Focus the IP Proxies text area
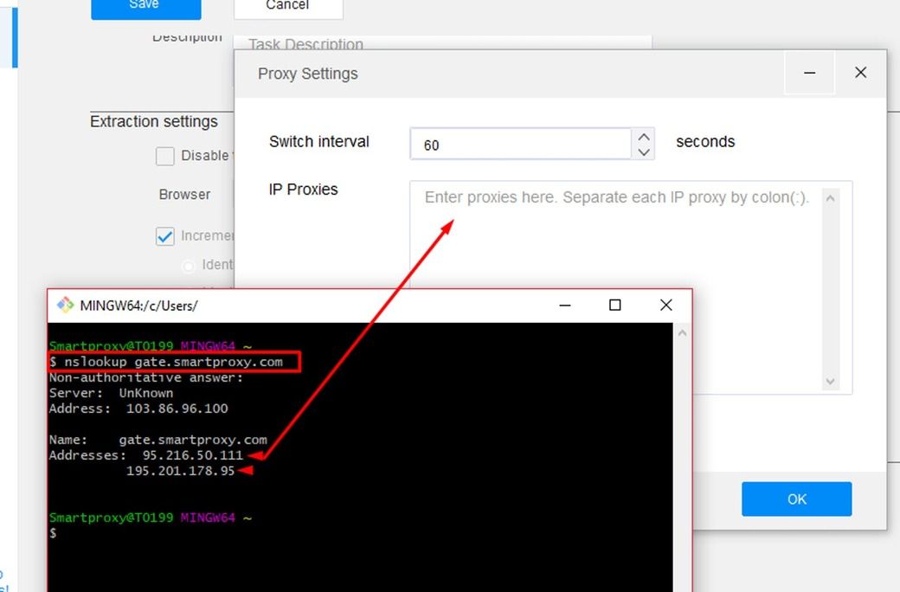The image size is (900, 592). tap(616, 287)
